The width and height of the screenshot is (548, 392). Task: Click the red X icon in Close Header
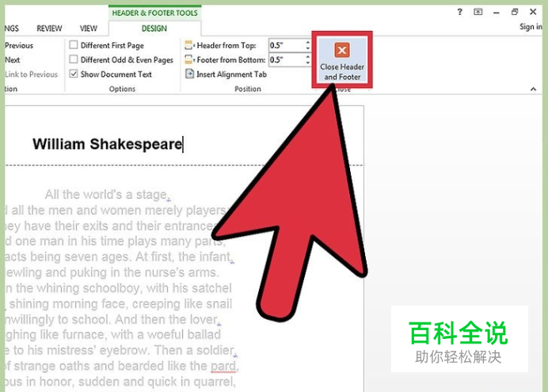pos(342,51)
